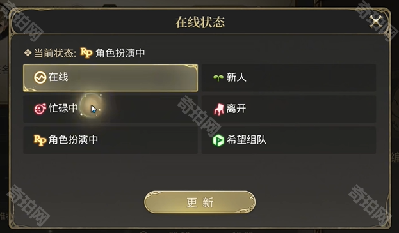This screenshot has height=233, width=399.
Task: Click the RP icon in the options list
Action: click(x=40, y=140)
